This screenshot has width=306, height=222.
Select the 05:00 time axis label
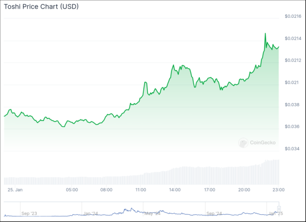click(x=72, y=190)
